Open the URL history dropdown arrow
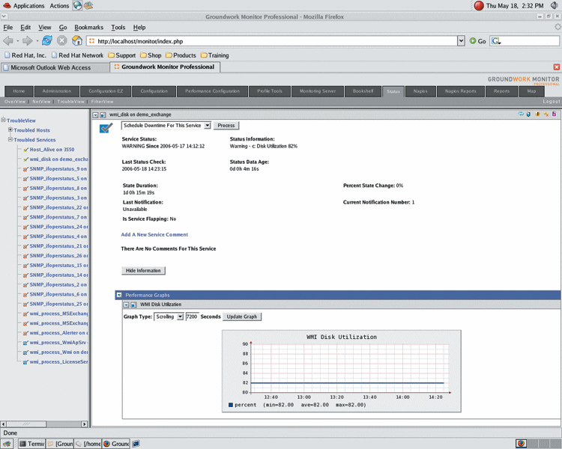Viewport: 562px width, 449px height. click(461, 41)
